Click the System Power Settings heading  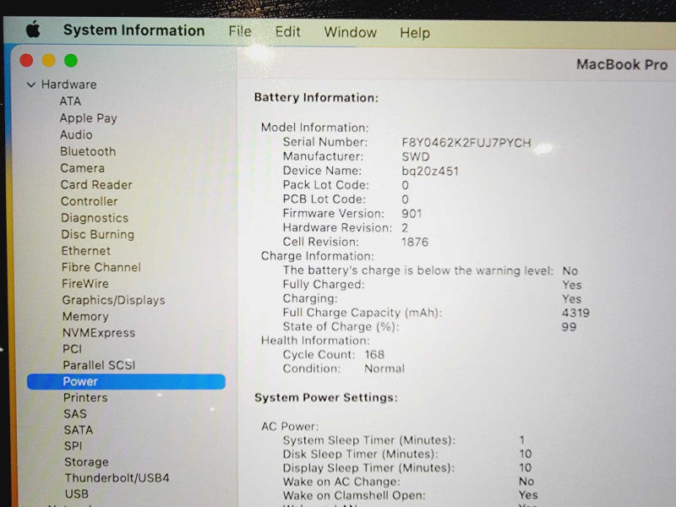click(x=326, y=397)
